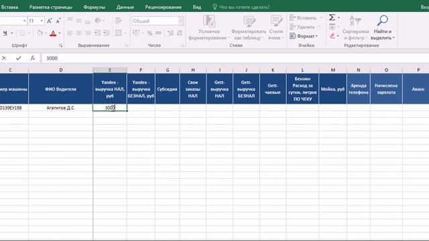429x241 pixels.
Task: Switch to the Данные tab
Action: click(125, 7)
